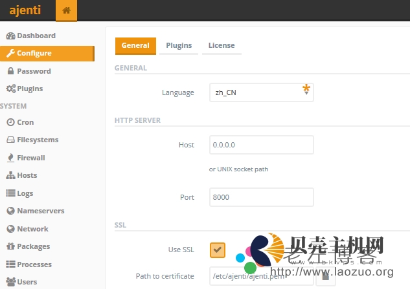Click the Processes list icon
Screen dimensions: 410x289
pos(11,264)
